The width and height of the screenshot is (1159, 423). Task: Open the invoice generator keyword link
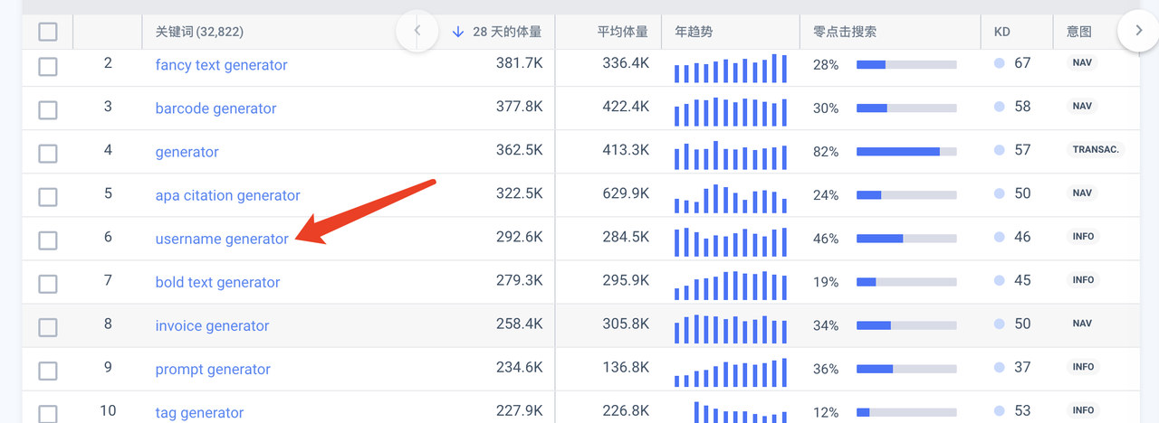tap(212, 325)
